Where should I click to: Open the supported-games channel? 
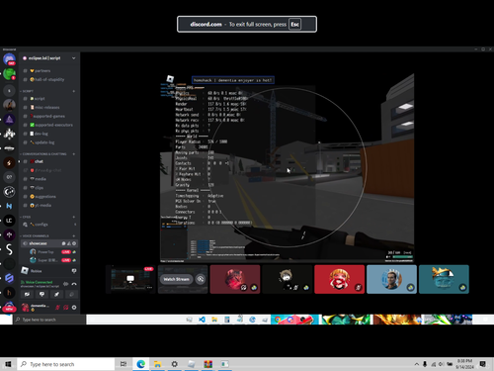(x=49, y=116)
